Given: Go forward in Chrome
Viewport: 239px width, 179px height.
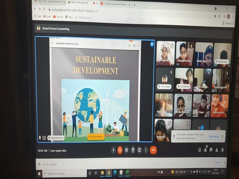Looking at the screenshot, I should (x=40, y=9).
